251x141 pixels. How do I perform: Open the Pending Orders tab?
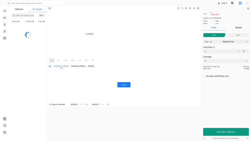click(x=78, y=66)
